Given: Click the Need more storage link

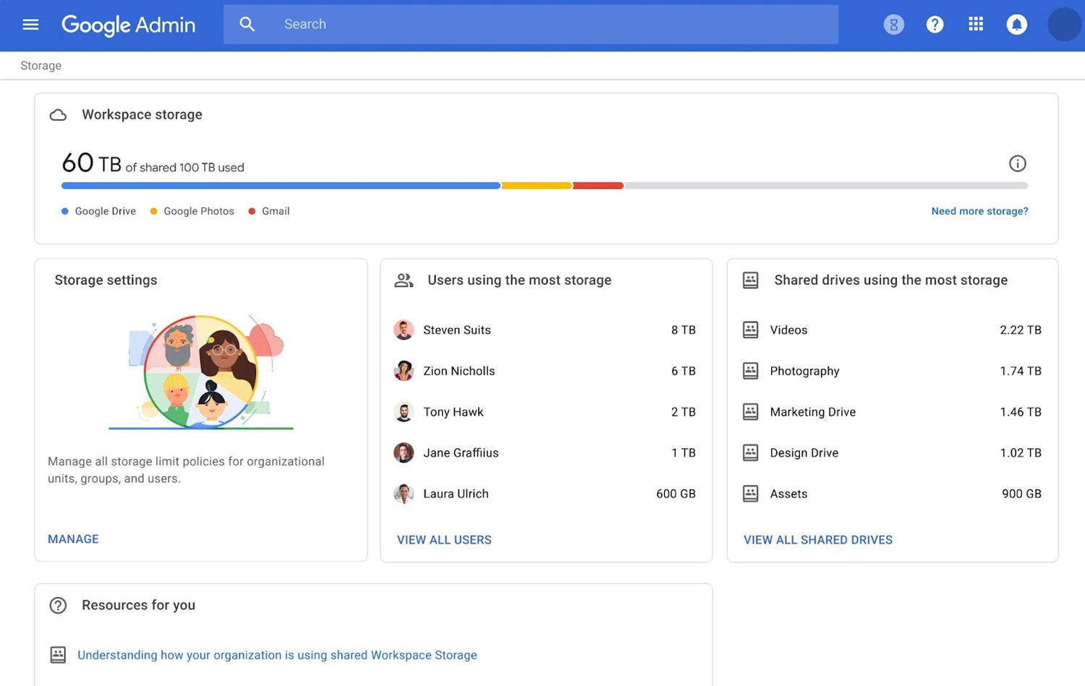Looking at the screenshot, I should 979,211.
